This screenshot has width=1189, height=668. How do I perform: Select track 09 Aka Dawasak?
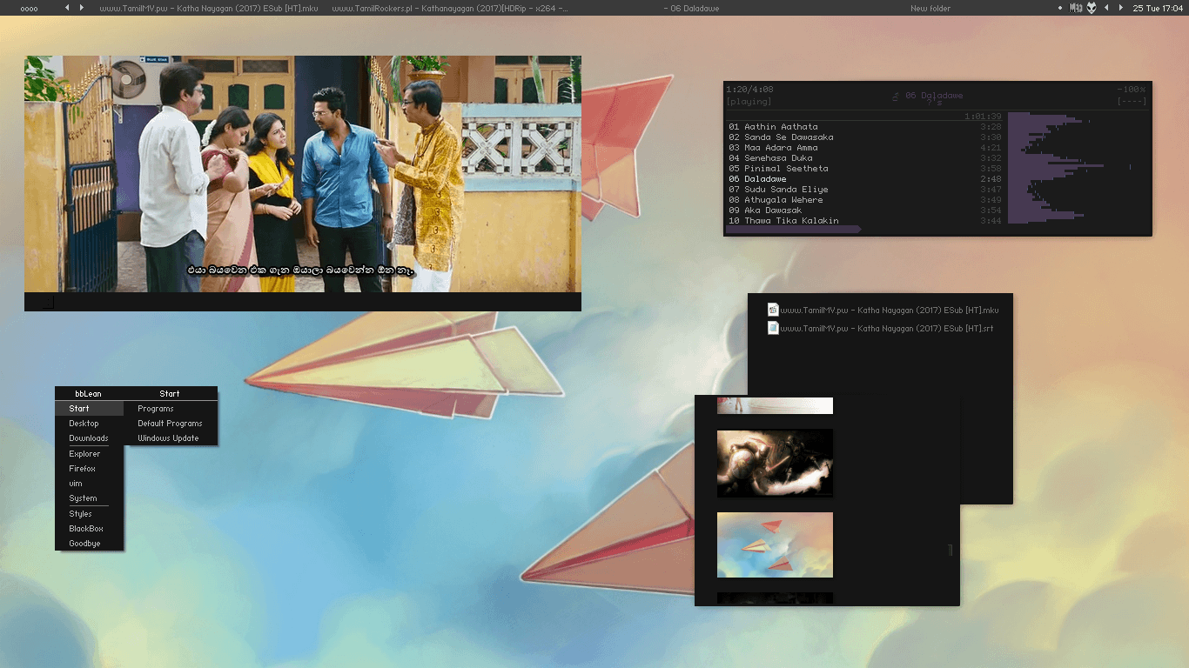tap(865, 210)
